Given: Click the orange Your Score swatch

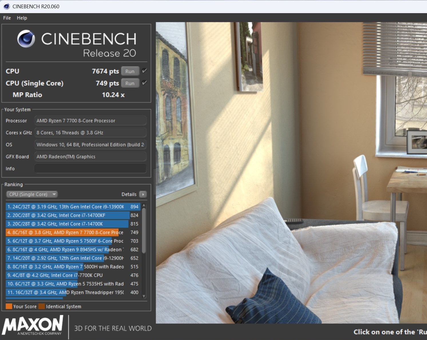Looking at the screenshot, I should click(x=9, y=306).
